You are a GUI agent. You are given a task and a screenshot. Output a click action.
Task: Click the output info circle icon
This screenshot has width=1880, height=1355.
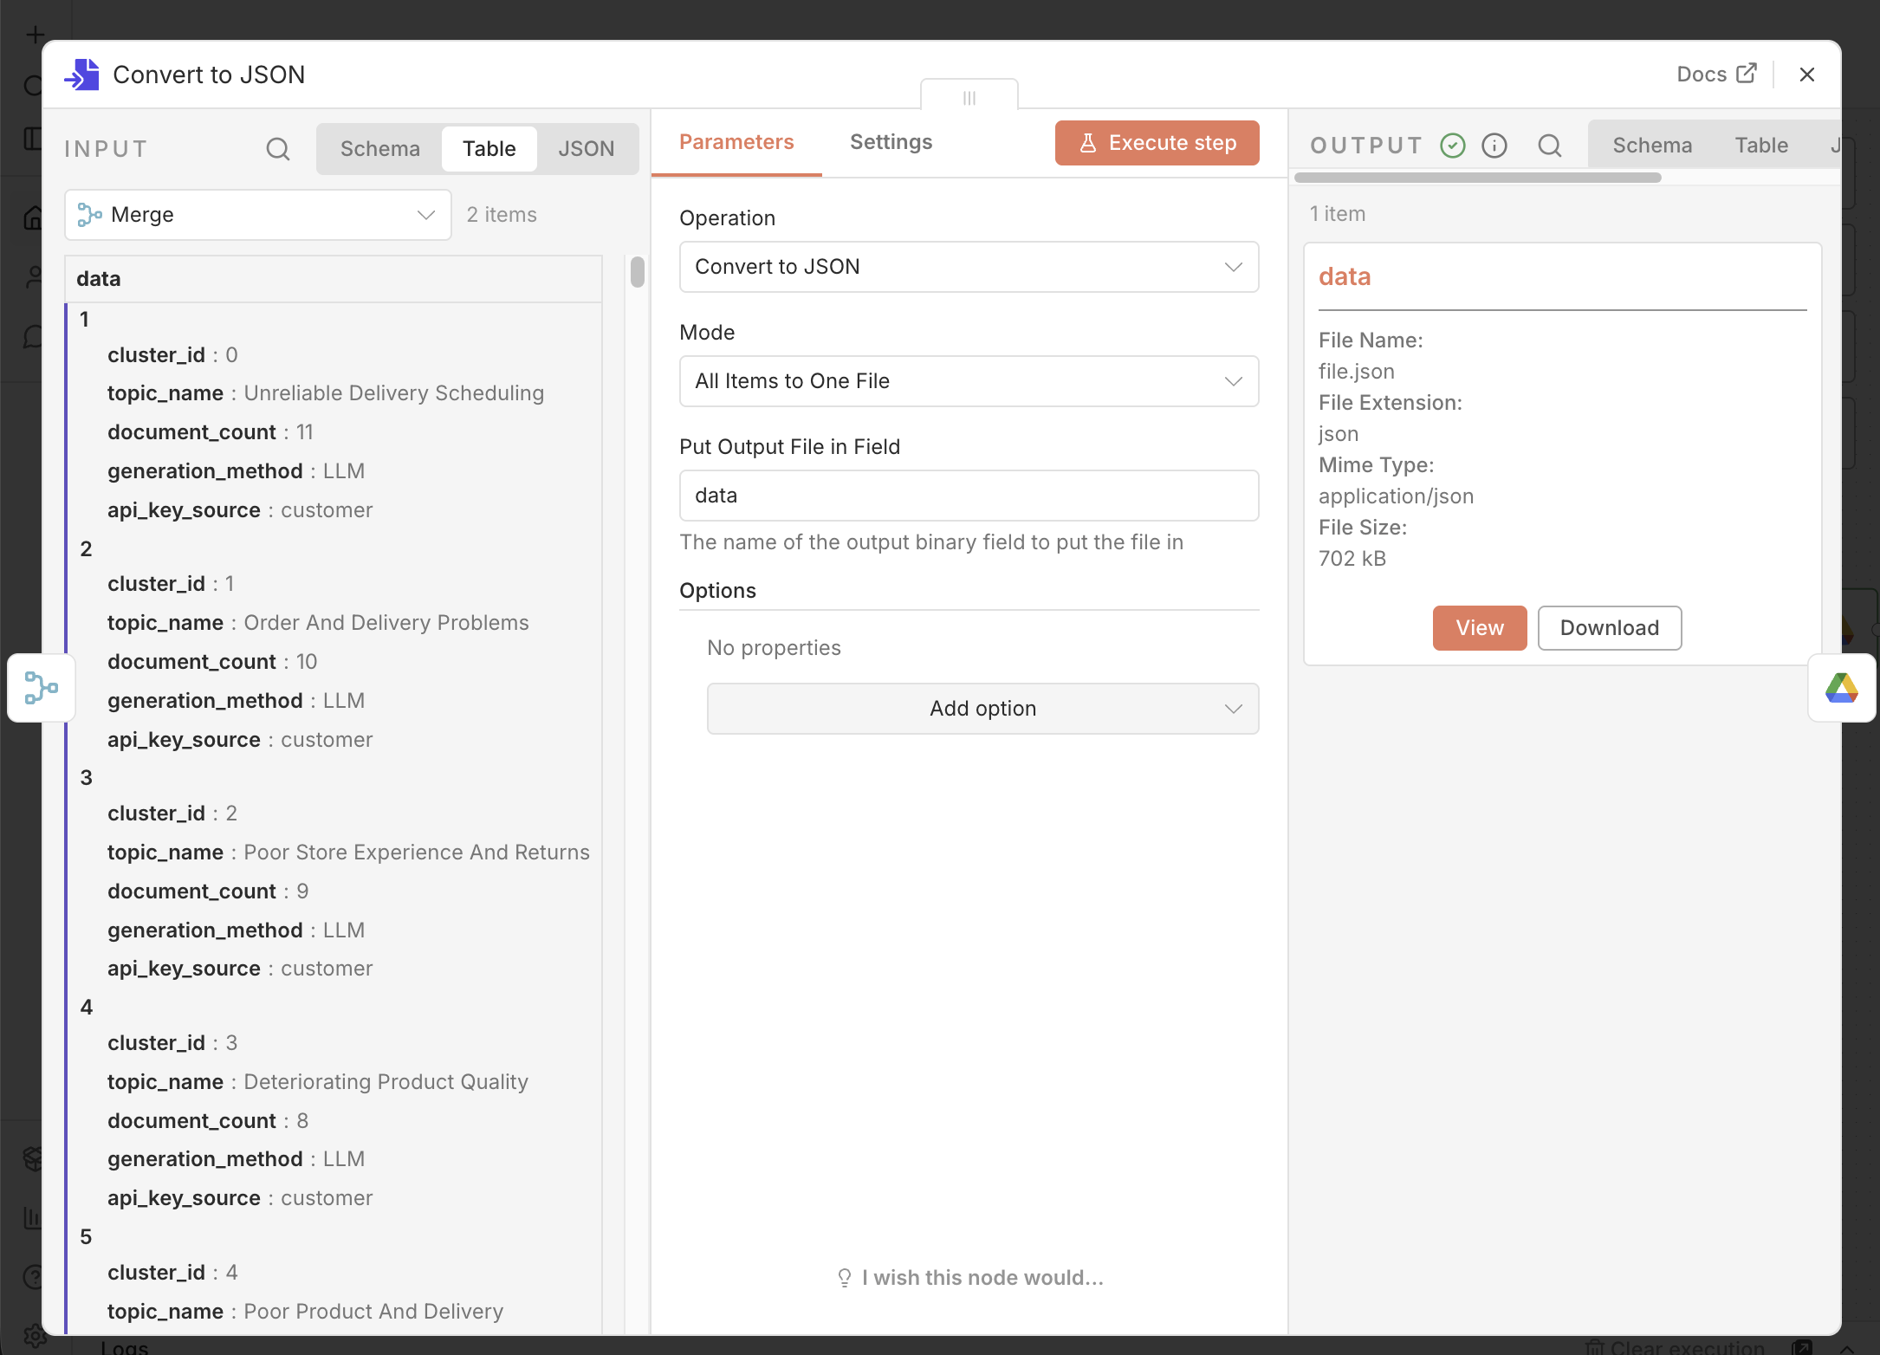pos(1494,146)
